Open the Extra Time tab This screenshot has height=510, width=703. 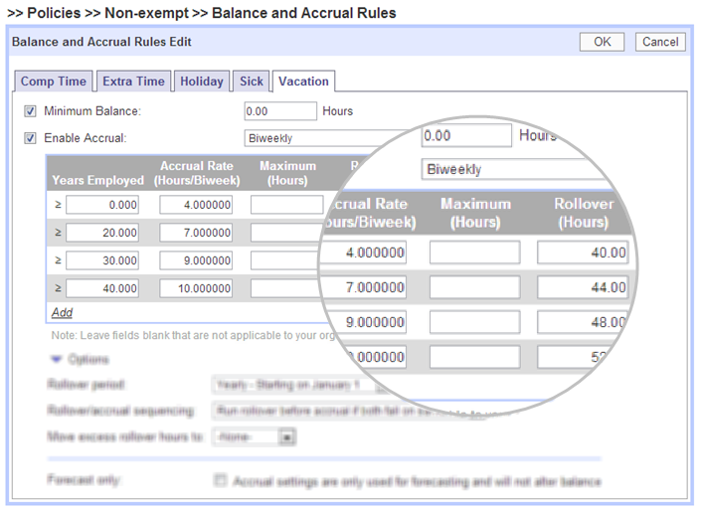click(133, 82)
